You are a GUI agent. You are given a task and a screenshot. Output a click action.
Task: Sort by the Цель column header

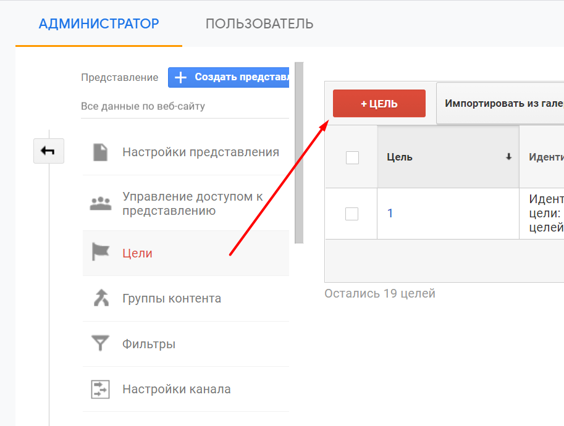pyautogui.click(x=448, y=157)
